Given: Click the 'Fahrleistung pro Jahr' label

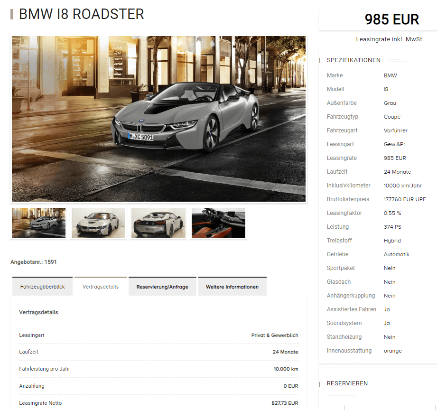Looking at the screenshot, I should click(45, 369).
